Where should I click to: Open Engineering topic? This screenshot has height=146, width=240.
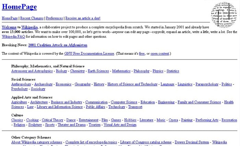click(166, 102)
